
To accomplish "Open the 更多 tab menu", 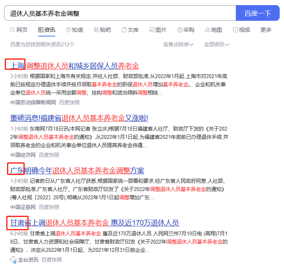I will point(266,30).
